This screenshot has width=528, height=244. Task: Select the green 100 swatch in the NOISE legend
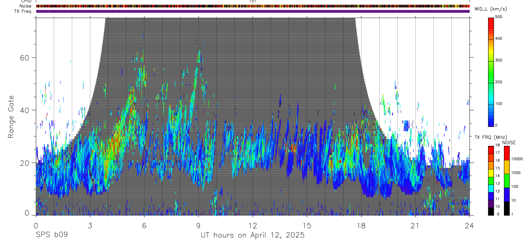point(507,180)
